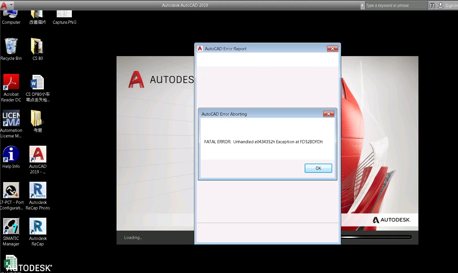
Task: Select the 改善图片 folder icon
Action: [x=38, y=18]
